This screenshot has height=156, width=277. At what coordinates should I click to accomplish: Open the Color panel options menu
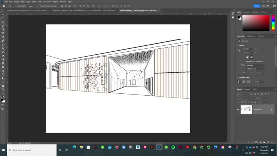tap(275, 12)
